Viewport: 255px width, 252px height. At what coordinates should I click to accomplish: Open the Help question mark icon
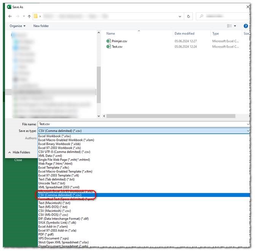246,26
